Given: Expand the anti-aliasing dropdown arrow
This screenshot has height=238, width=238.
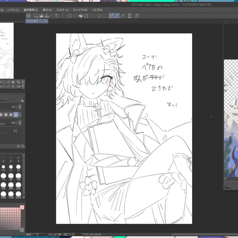Looking at the screenshot, I should tap(20, 114).
